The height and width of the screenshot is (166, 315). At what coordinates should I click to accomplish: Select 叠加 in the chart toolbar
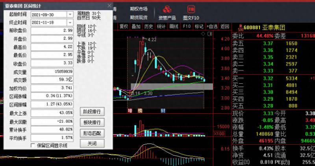coord(136,26)
